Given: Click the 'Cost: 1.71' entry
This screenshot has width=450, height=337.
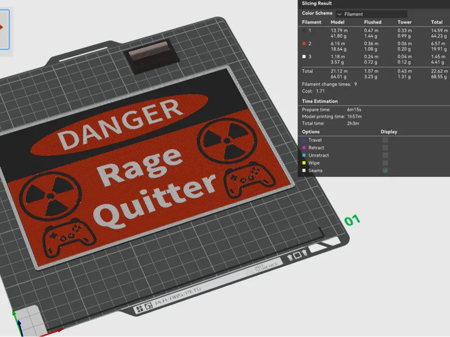Looking at the screenshot, I should pos(313,91).
